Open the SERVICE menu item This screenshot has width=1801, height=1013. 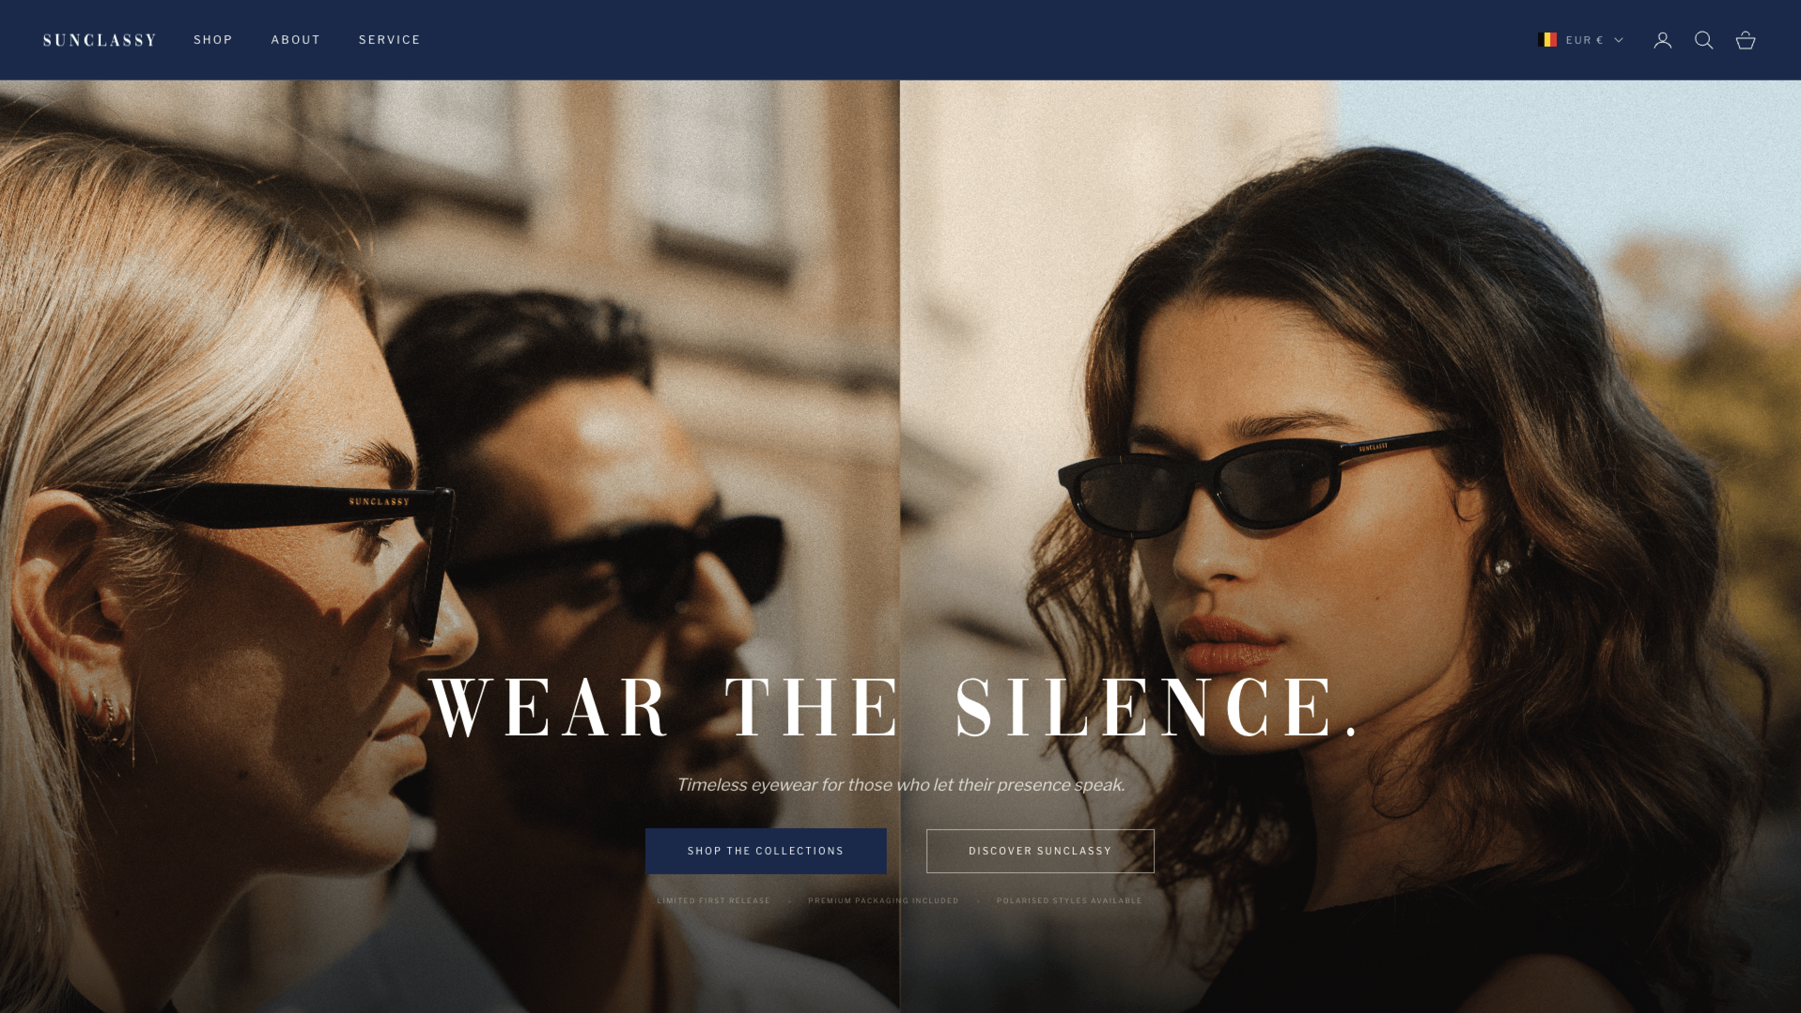tap(389, 40)
